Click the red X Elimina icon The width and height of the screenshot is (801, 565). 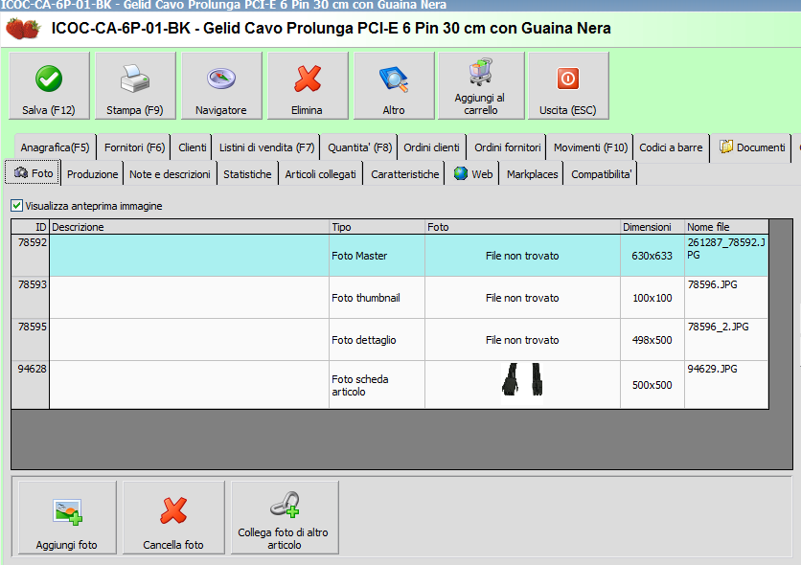pyautogui.click(x=308, y=79)
